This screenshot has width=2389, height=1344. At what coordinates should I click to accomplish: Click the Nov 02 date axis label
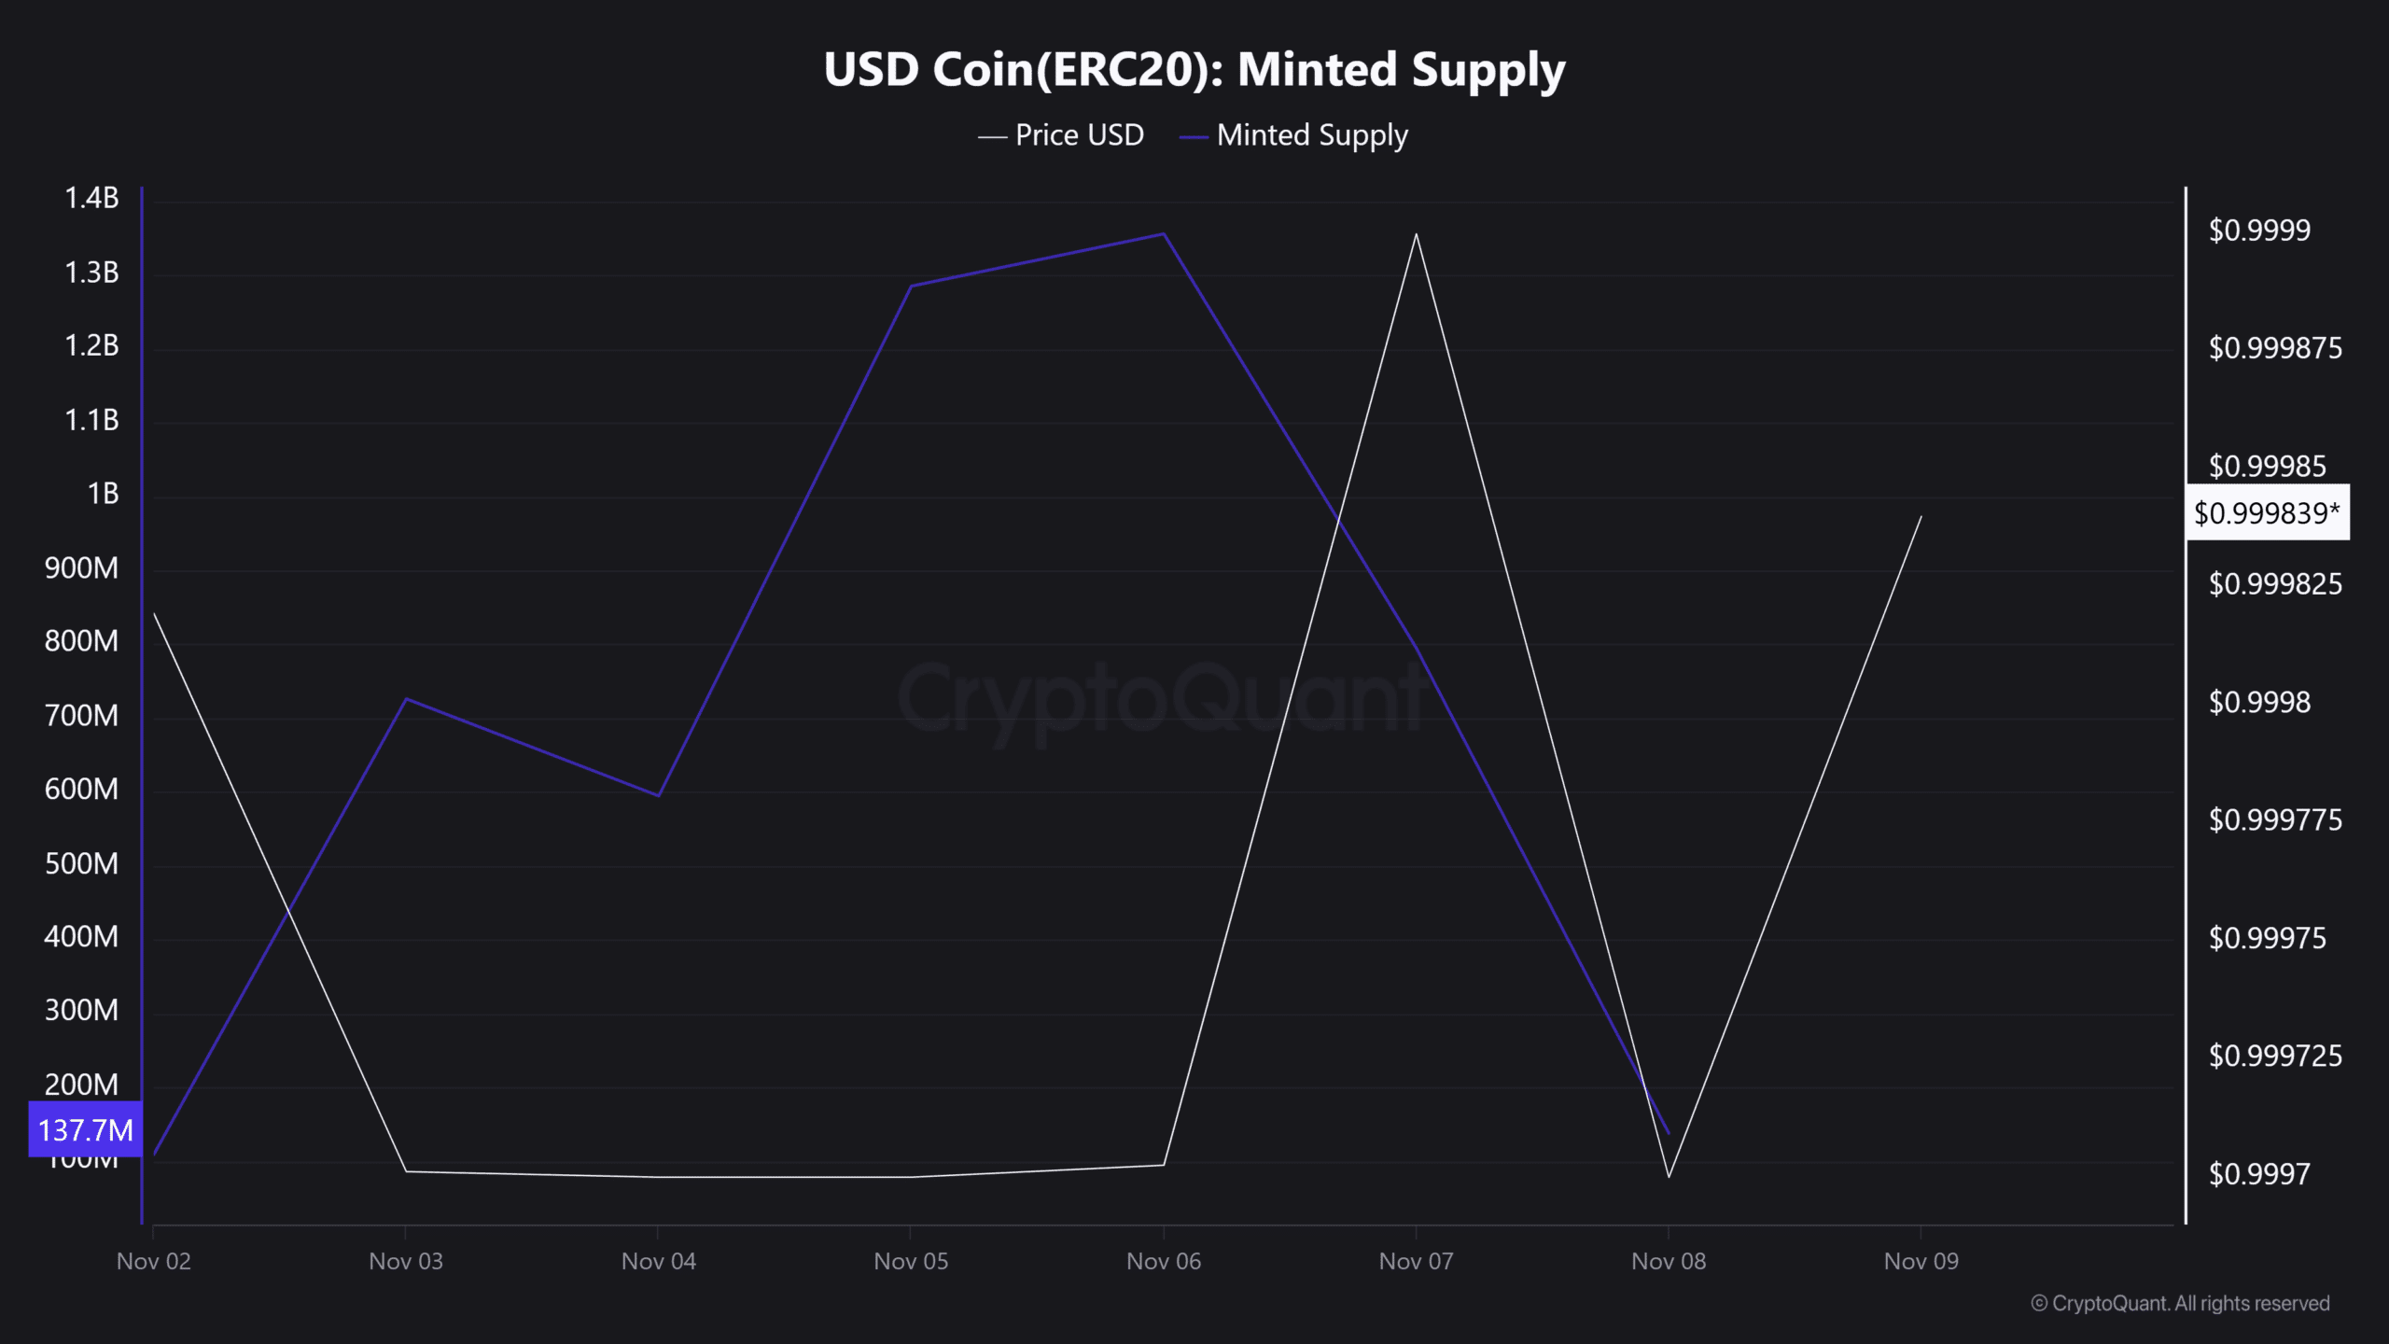154,1261
